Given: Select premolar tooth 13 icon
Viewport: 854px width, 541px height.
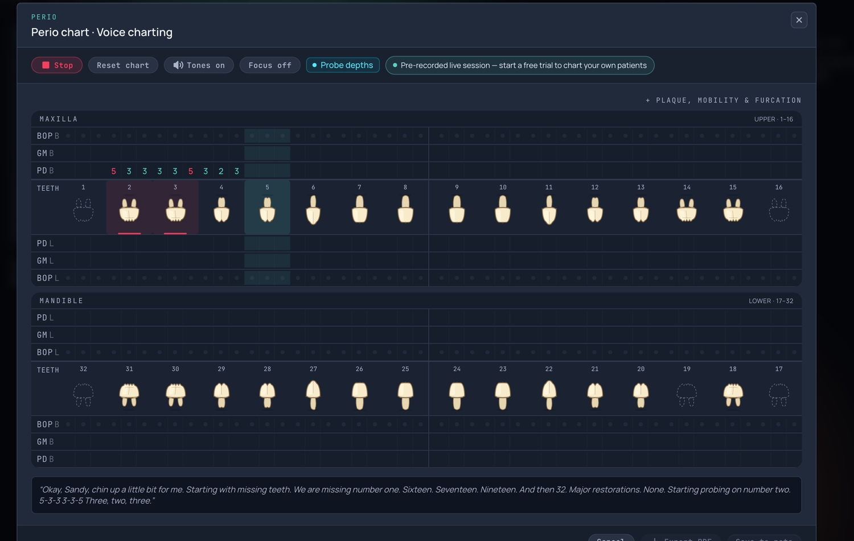Looking at the screenshot, I should (x=641, y=210).
